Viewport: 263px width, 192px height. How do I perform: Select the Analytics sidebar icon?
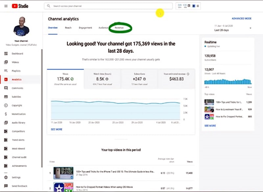click(x=6, y=79)
